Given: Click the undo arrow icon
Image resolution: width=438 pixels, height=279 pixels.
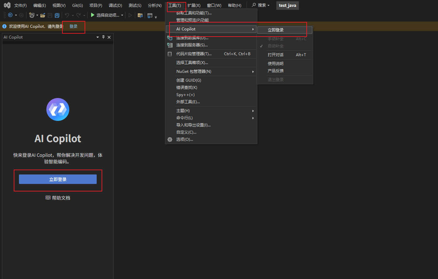Looking at the screenshot, I should coord(67,15).
